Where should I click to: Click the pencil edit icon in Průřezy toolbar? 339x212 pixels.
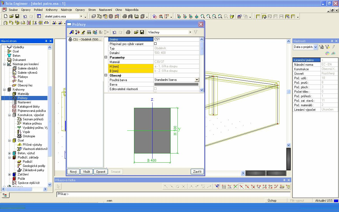pos(83,32)
